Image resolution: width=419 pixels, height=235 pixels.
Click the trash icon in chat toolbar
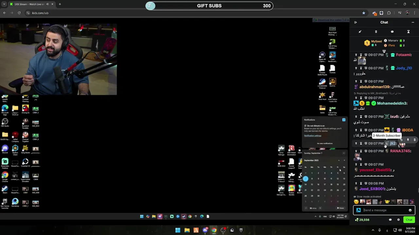(376, 32)
